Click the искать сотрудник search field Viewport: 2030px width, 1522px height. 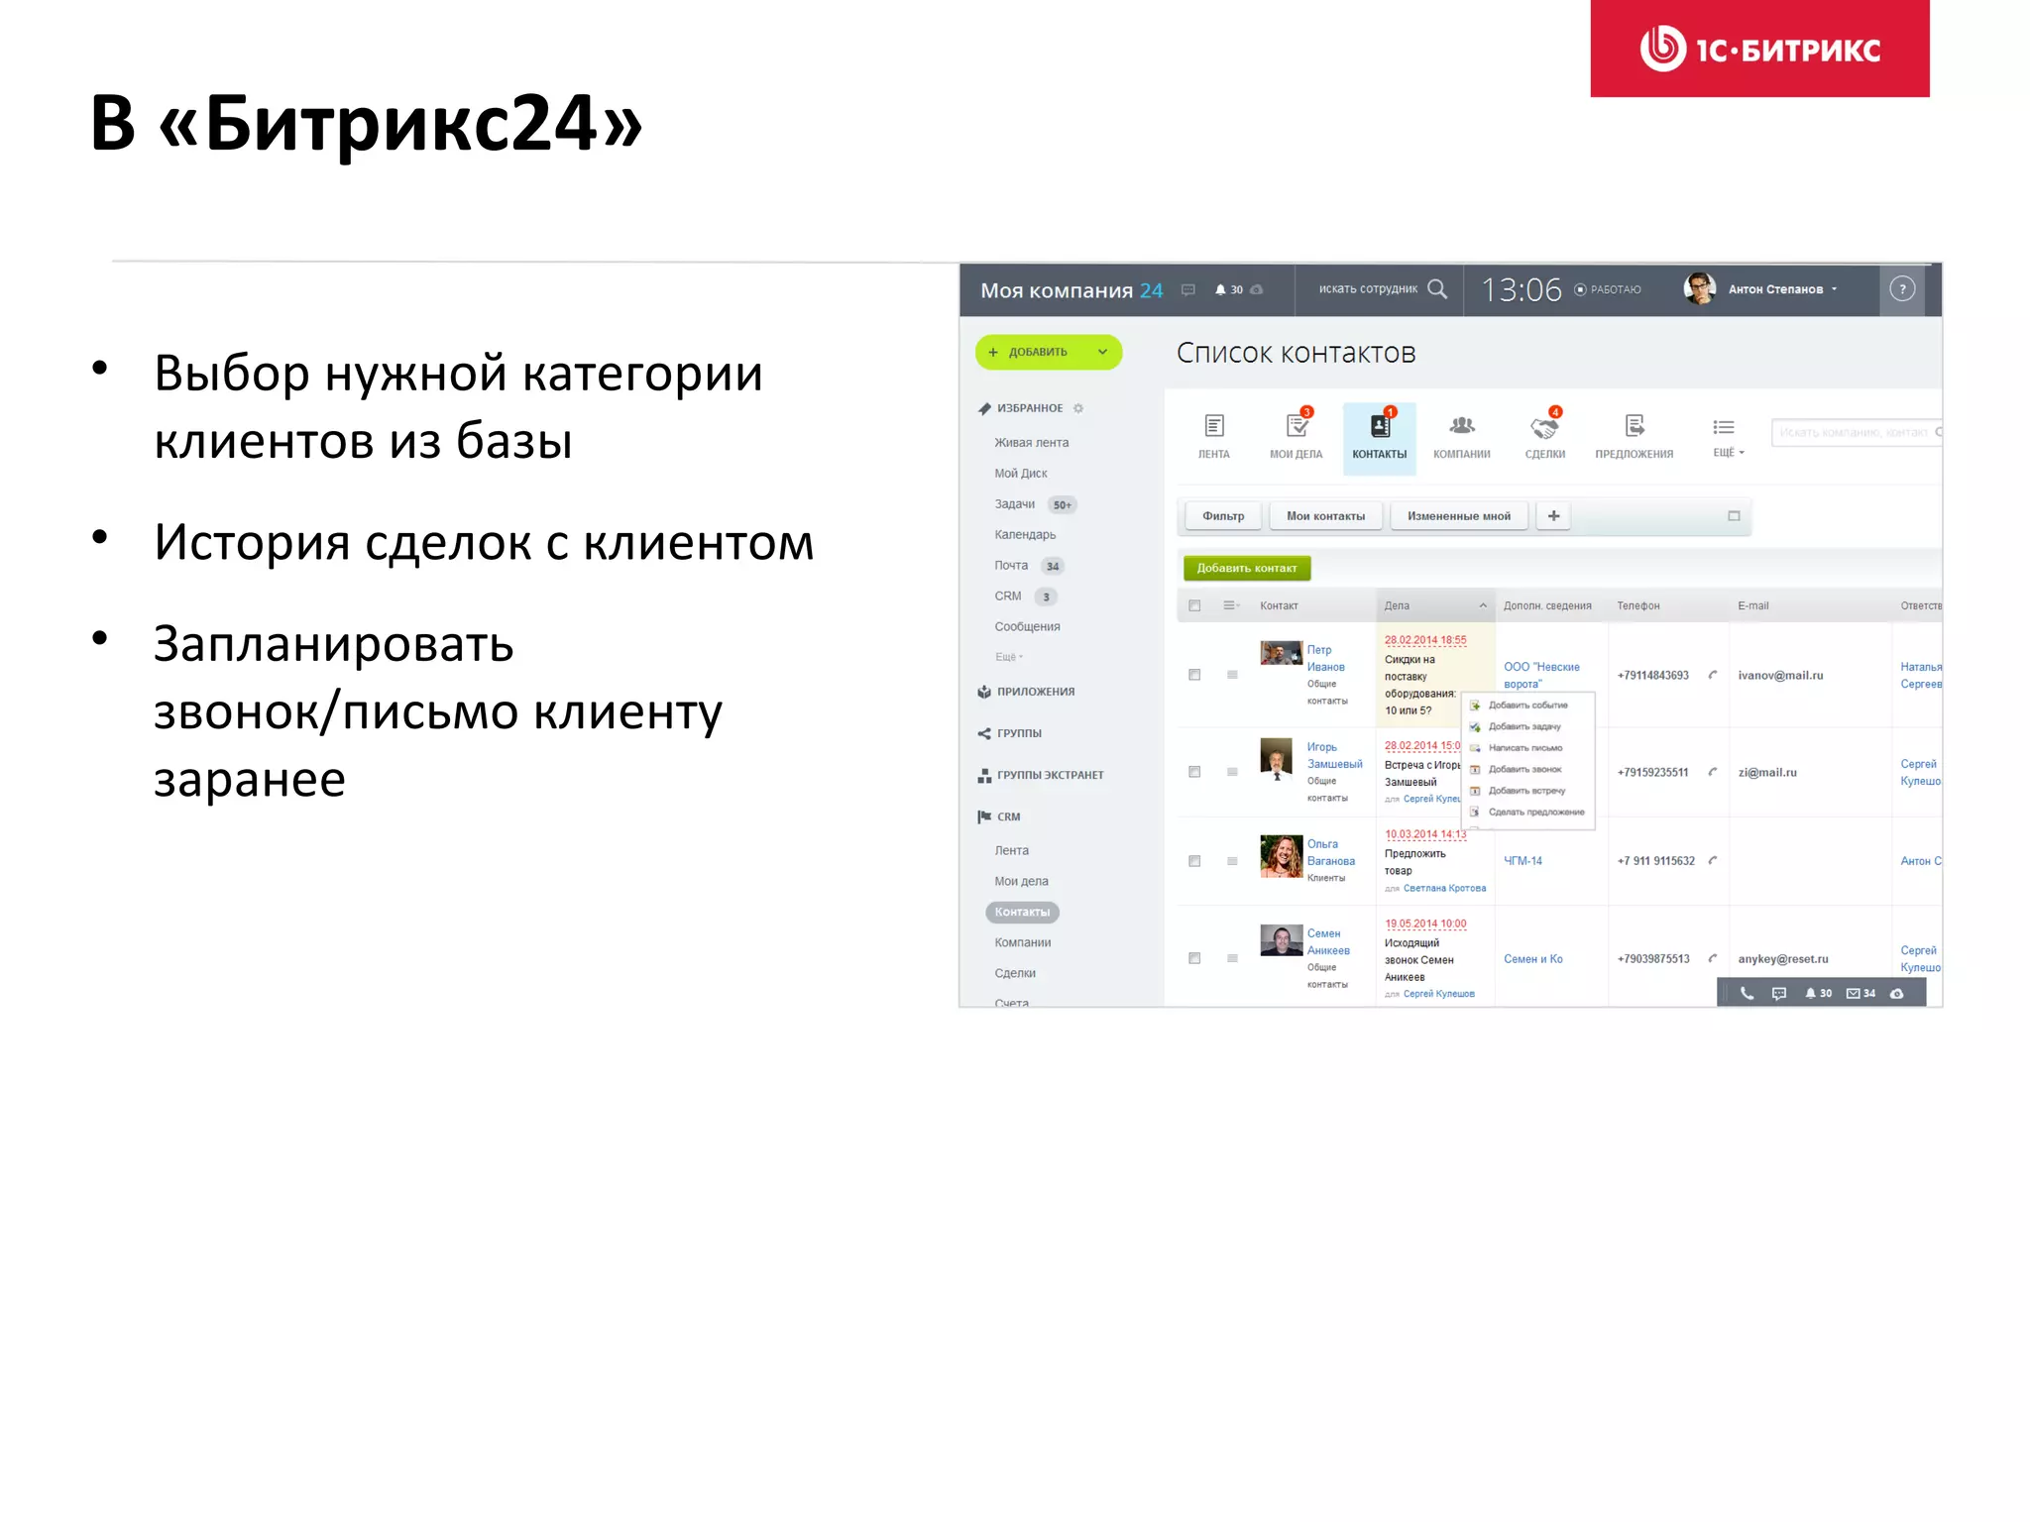[1368, 289]
